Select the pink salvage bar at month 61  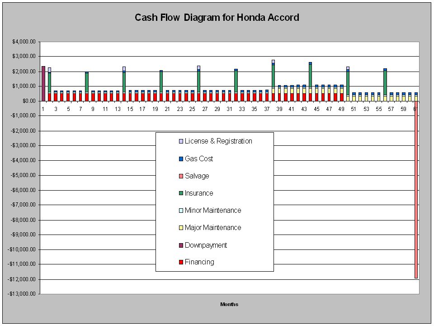pos(416,190)
